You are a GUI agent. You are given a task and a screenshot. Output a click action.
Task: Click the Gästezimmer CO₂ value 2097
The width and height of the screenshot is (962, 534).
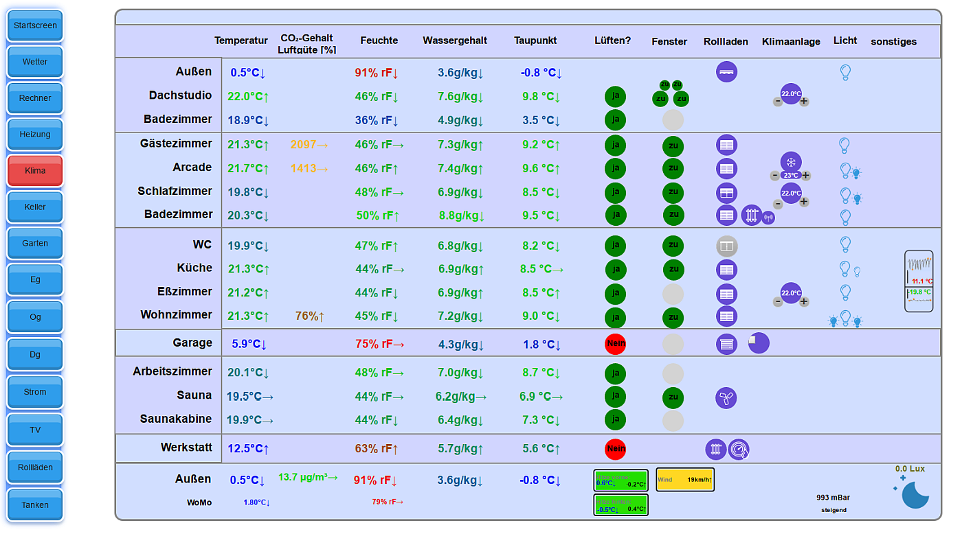point(309,145)
